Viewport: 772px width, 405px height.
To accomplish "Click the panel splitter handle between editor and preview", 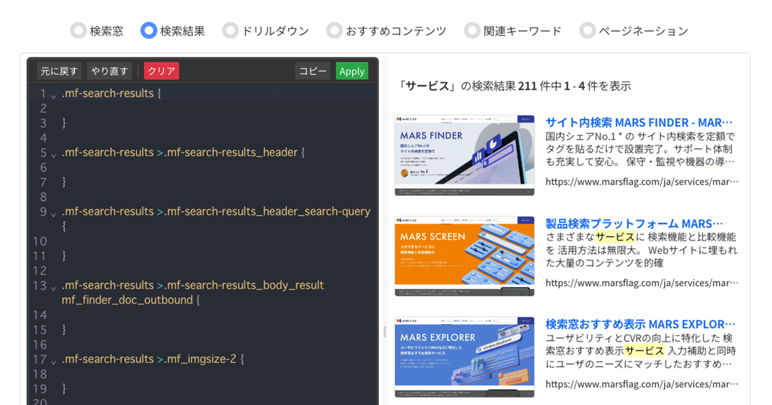I will (385, 332).
